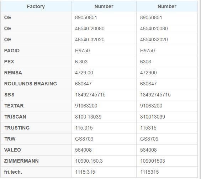Click REMSA number 472900
The image size is (201, 179).
click(148, 73)
